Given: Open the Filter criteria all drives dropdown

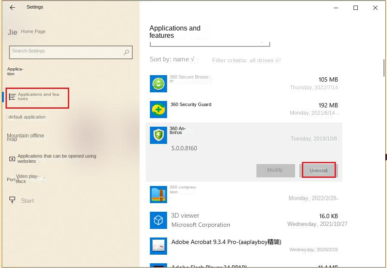Looking at the screenshot, I should pyautogui.click(x=246, y=60).
